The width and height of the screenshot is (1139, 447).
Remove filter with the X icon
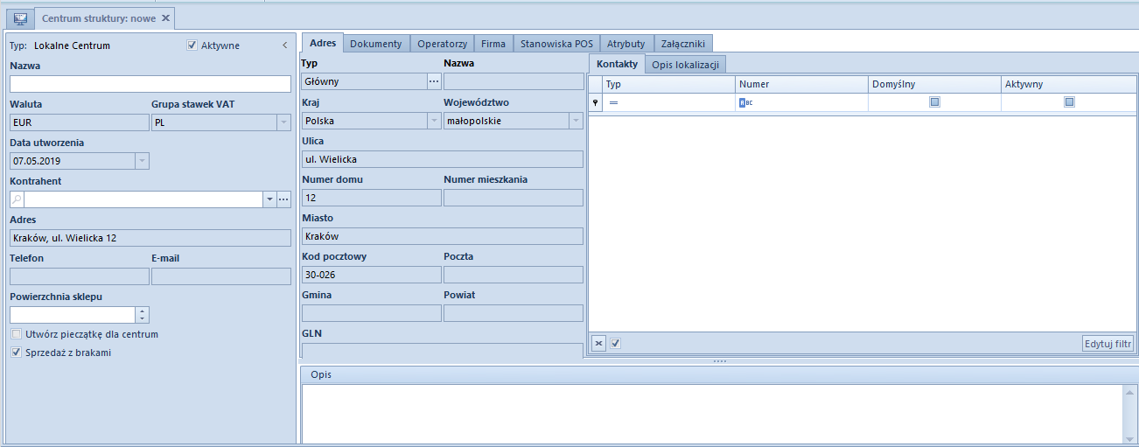[x=598, y=344]
